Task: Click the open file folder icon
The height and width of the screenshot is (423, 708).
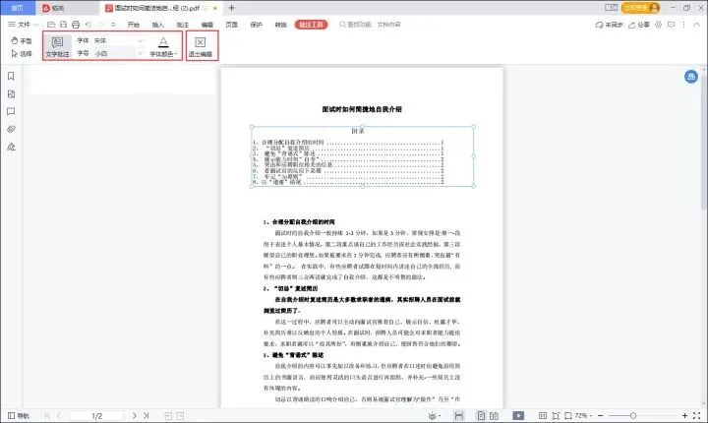Action: (x=51, y=25)
